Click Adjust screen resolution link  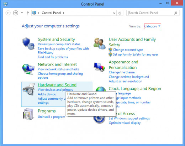pyautogui.click(x=125, y=81)
